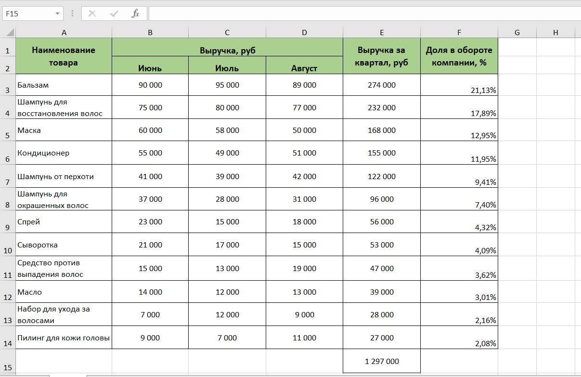This screenshot has width=581, height=377.
Task: Click the 19 000 August value
Action: click(x=304, y=268)
